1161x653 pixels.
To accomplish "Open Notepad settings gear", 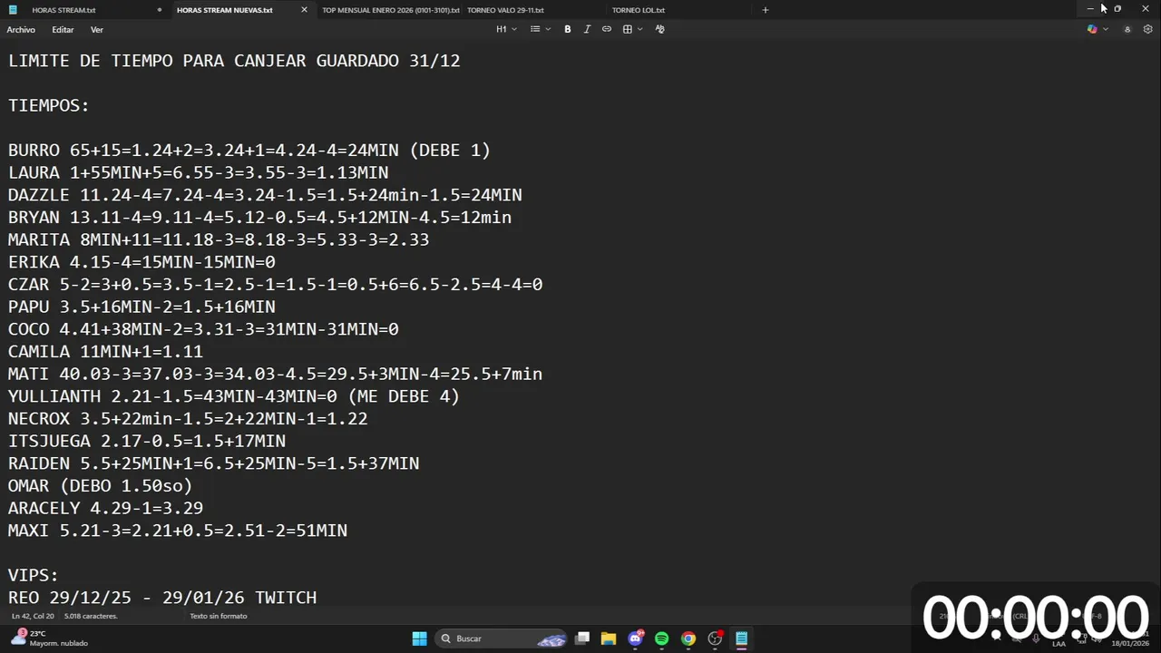I will click(1147, 29).
